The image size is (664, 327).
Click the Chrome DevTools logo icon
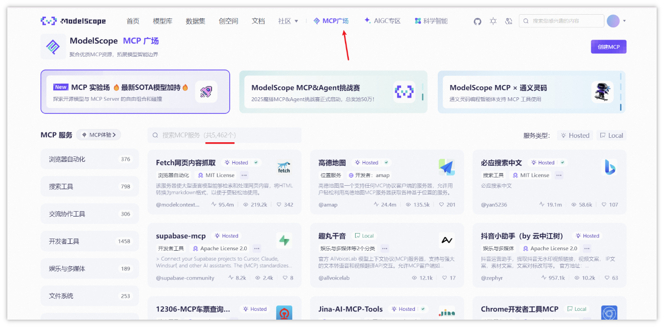[x=609, y=313]
